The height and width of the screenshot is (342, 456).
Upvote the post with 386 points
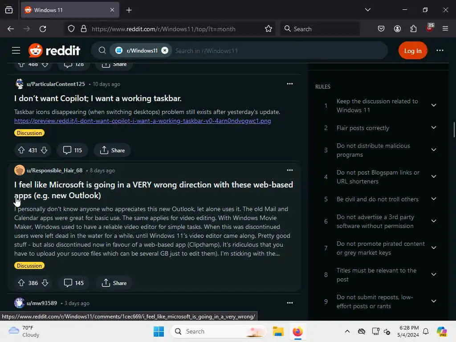pos(21,283)
